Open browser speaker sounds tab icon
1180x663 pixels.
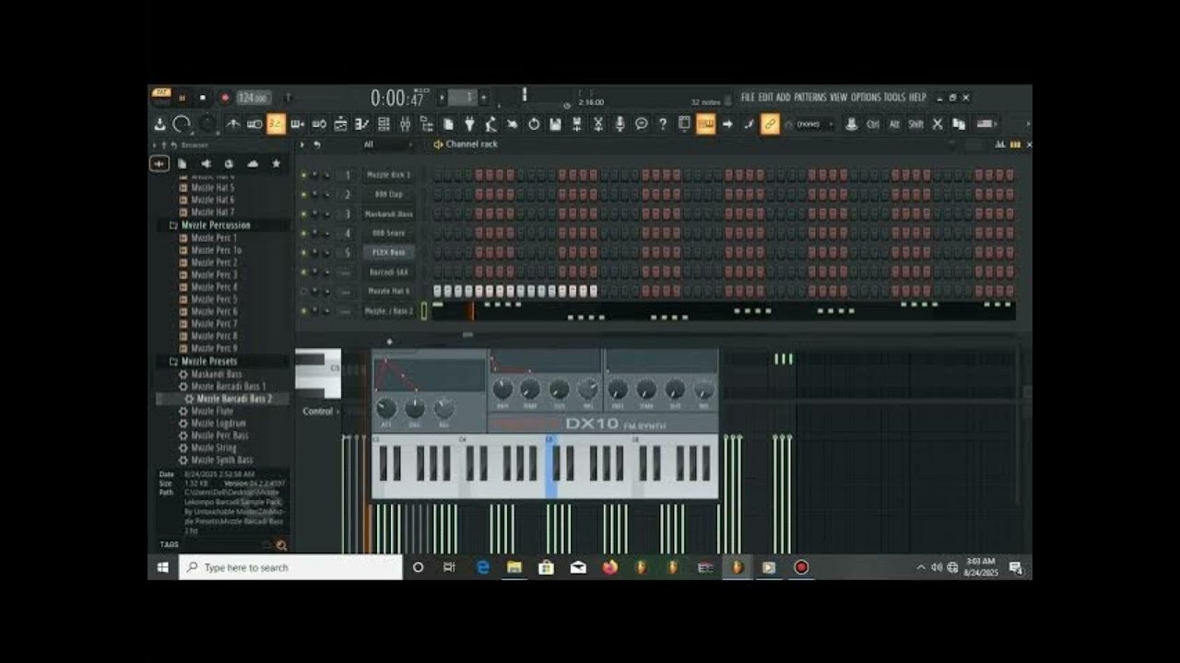(x=206, y=164)
